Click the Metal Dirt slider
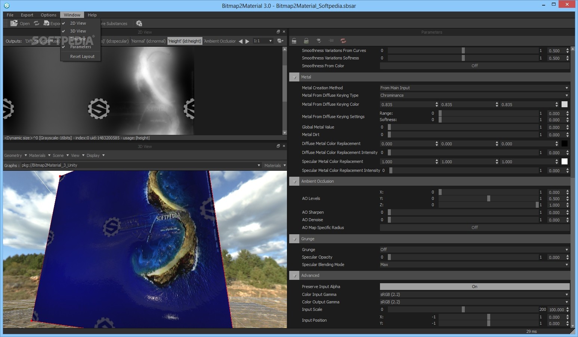The height and width of the screenshot is (337, 578). 463,135
